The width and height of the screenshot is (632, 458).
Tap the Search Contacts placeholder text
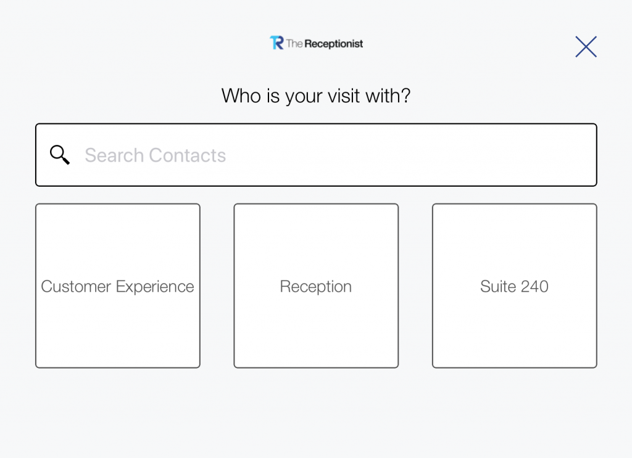(x=155, y=155)
